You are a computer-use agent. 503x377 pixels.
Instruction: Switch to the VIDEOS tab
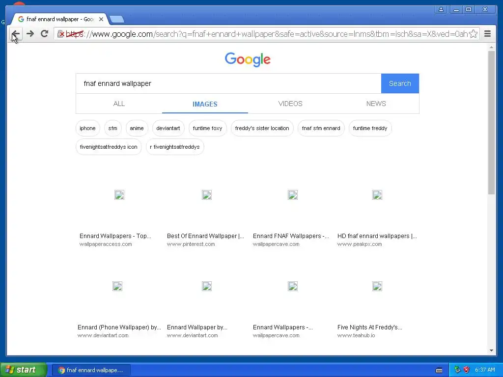click(290, 104)
